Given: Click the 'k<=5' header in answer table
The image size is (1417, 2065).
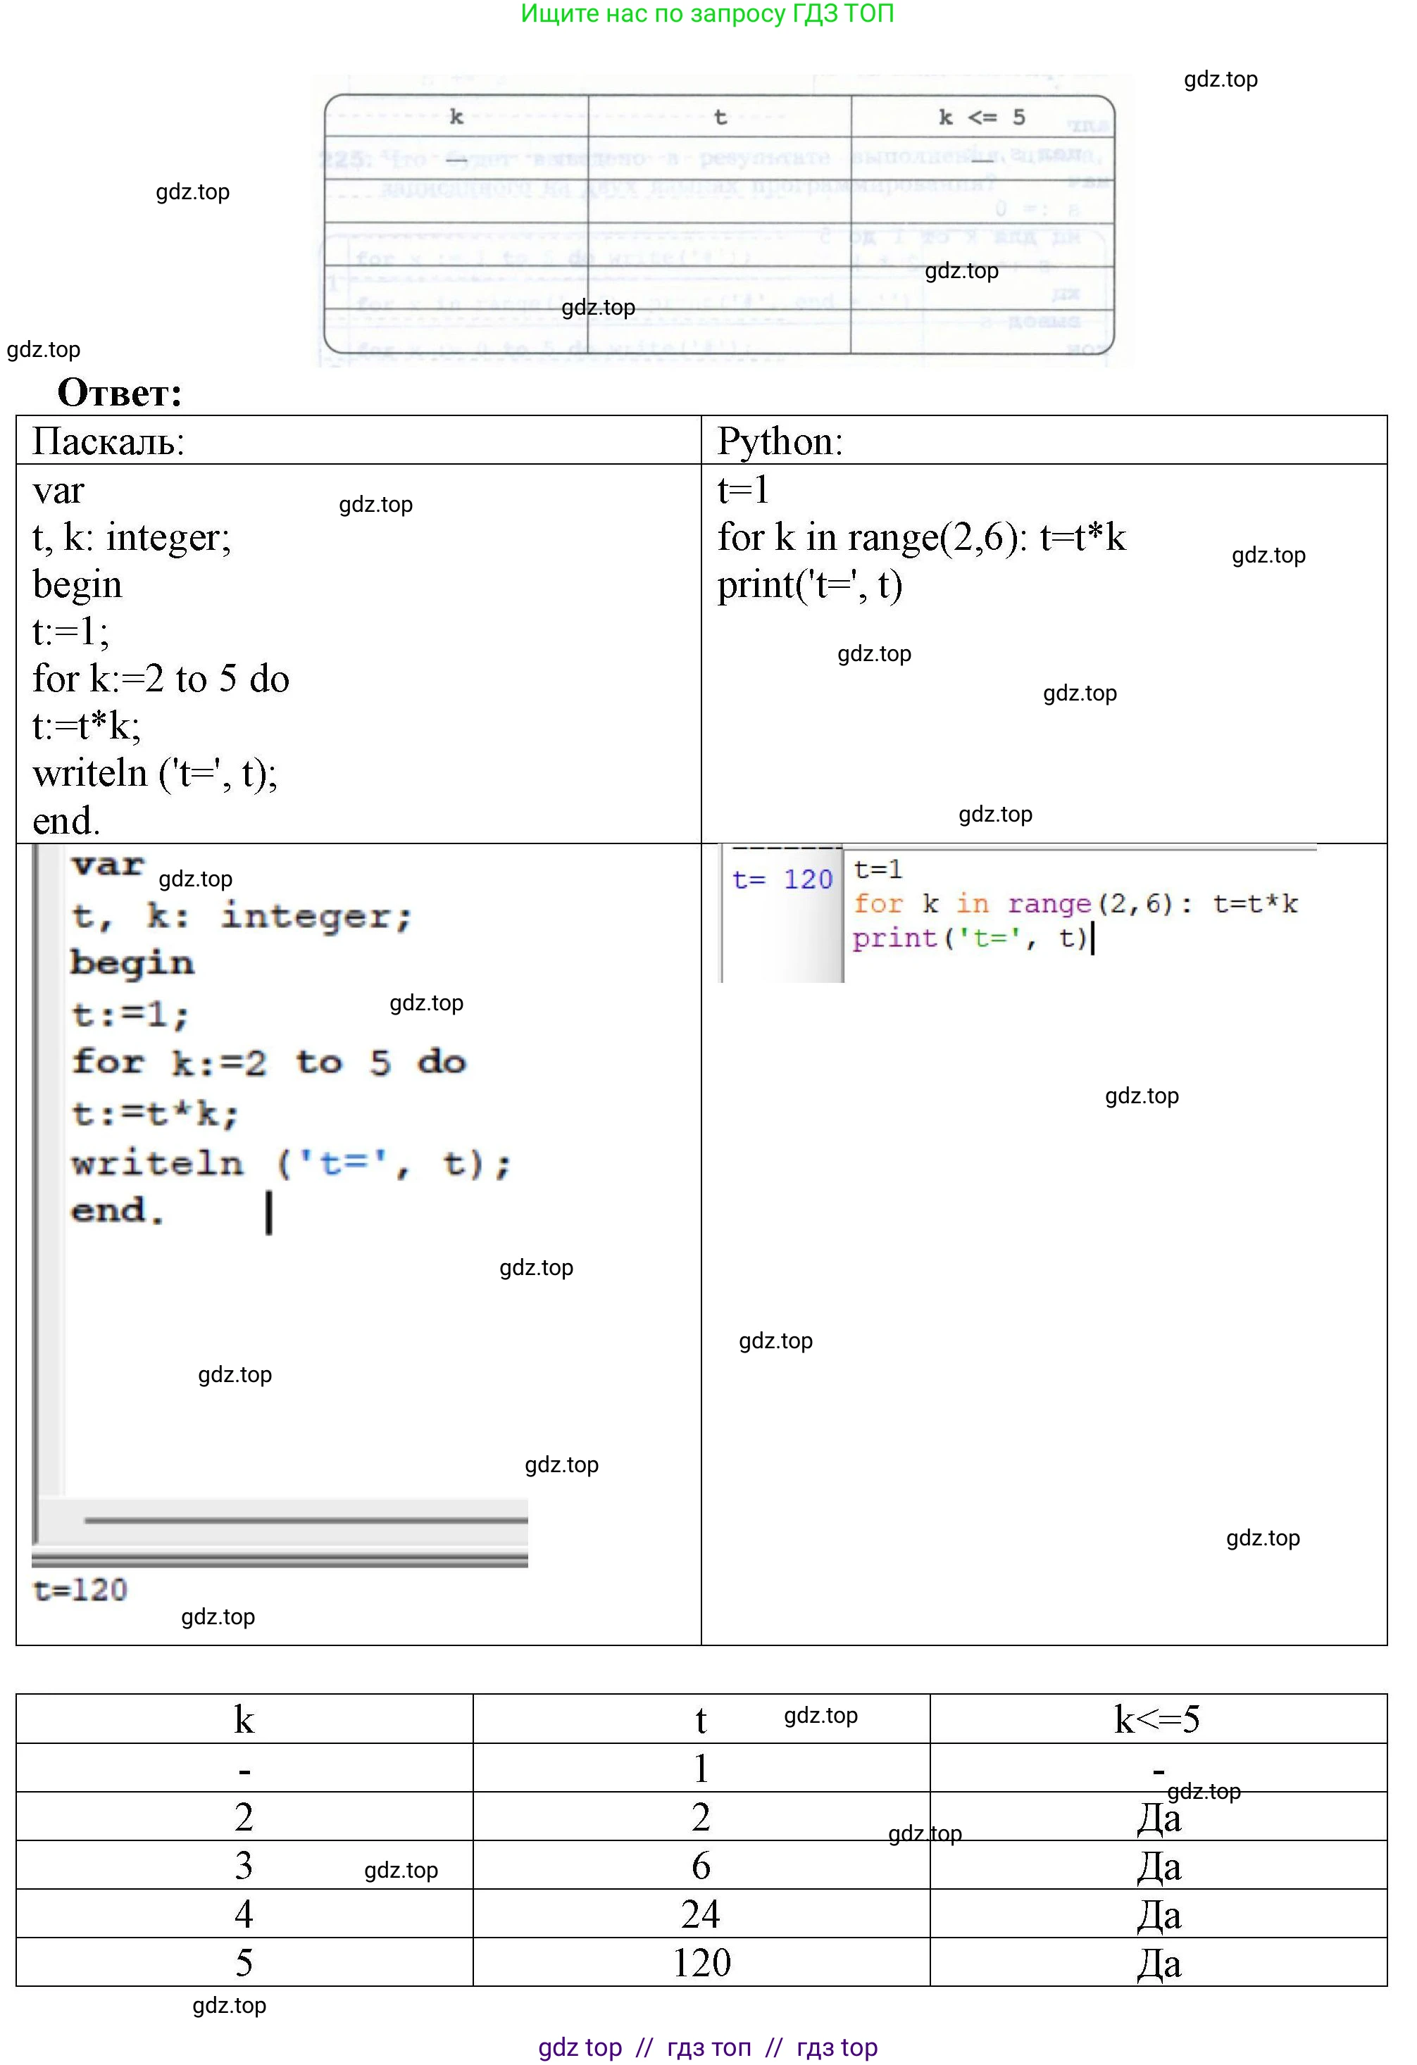Looking at the screenshot, I should pos(1156,1719).
